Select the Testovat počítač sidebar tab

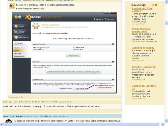(22, 32)
